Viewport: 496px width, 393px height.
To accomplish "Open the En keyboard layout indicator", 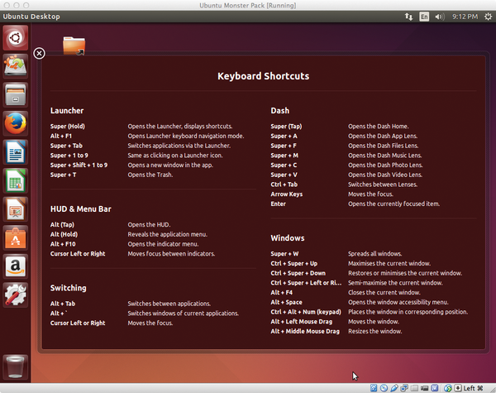I will (x=424, y=17).
